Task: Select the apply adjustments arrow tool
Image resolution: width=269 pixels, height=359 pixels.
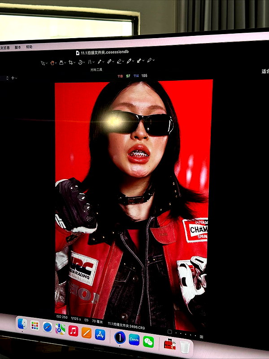Action: 139,61
